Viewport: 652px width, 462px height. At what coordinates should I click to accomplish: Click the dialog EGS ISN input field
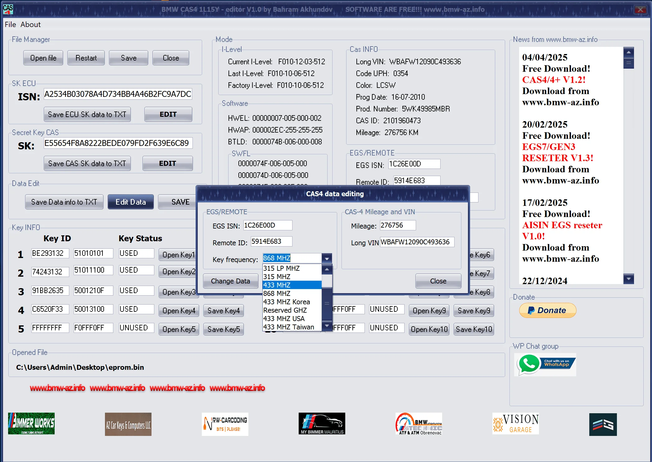(268, 225)
